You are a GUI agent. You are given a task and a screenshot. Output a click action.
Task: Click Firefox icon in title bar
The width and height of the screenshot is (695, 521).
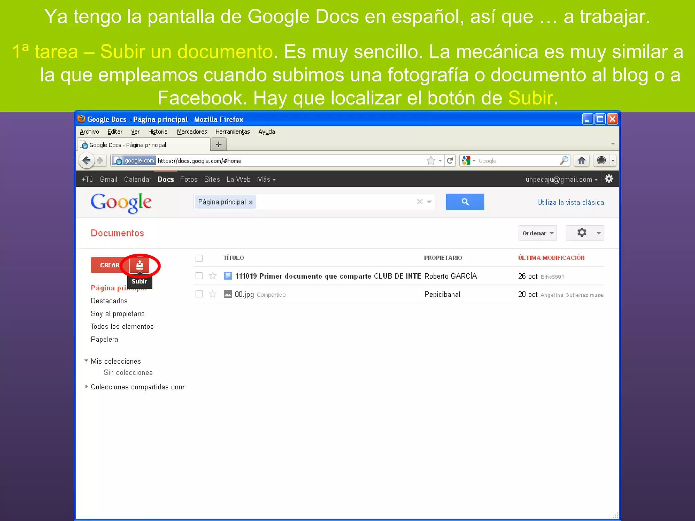tap(81, 119)
